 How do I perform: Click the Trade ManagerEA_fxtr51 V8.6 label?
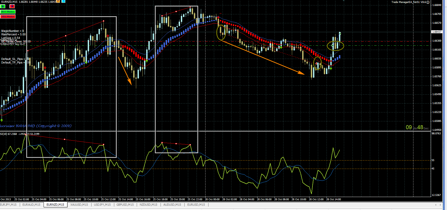point(409,2)
